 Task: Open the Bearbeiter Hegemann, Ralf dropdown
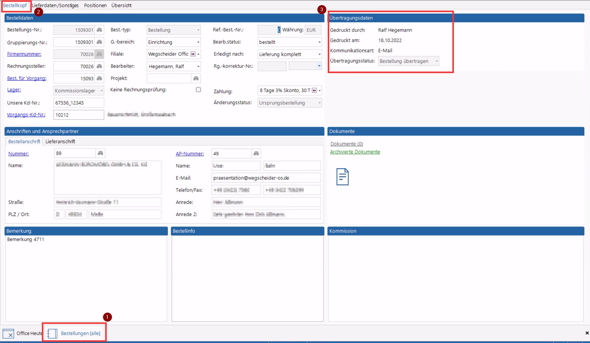click(x=198, y=66)
